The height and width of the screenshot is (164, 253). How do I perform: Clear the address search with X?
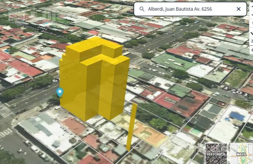tap(238, 9)
